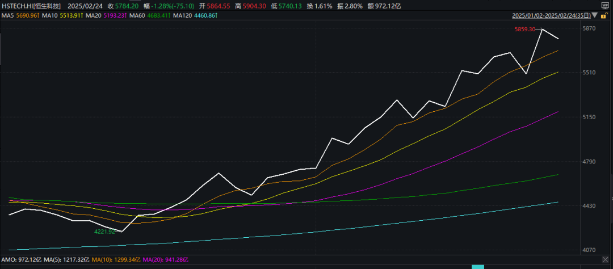Select the MA60 indicator label
Image resolution: width=613 pixels, height=269 pixels.
coord(137,15)
